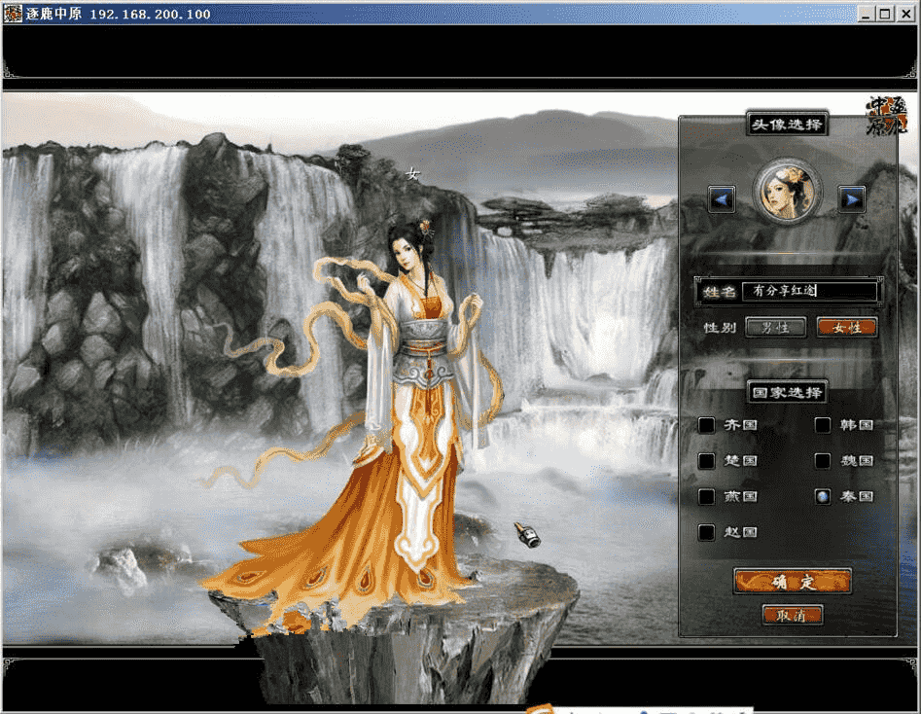921x714 pixels.
Task: Click the 姓名 name input field
Action: click(809, 291)
